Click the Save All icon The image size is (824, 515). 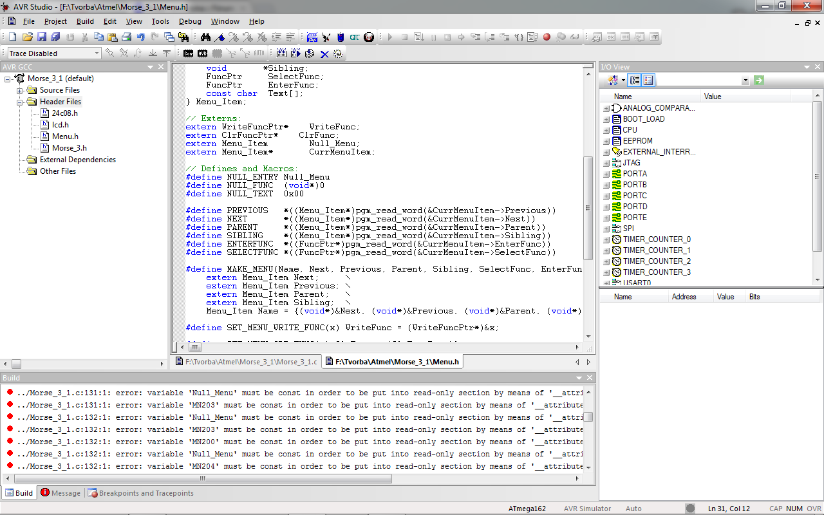click(56, 37)
